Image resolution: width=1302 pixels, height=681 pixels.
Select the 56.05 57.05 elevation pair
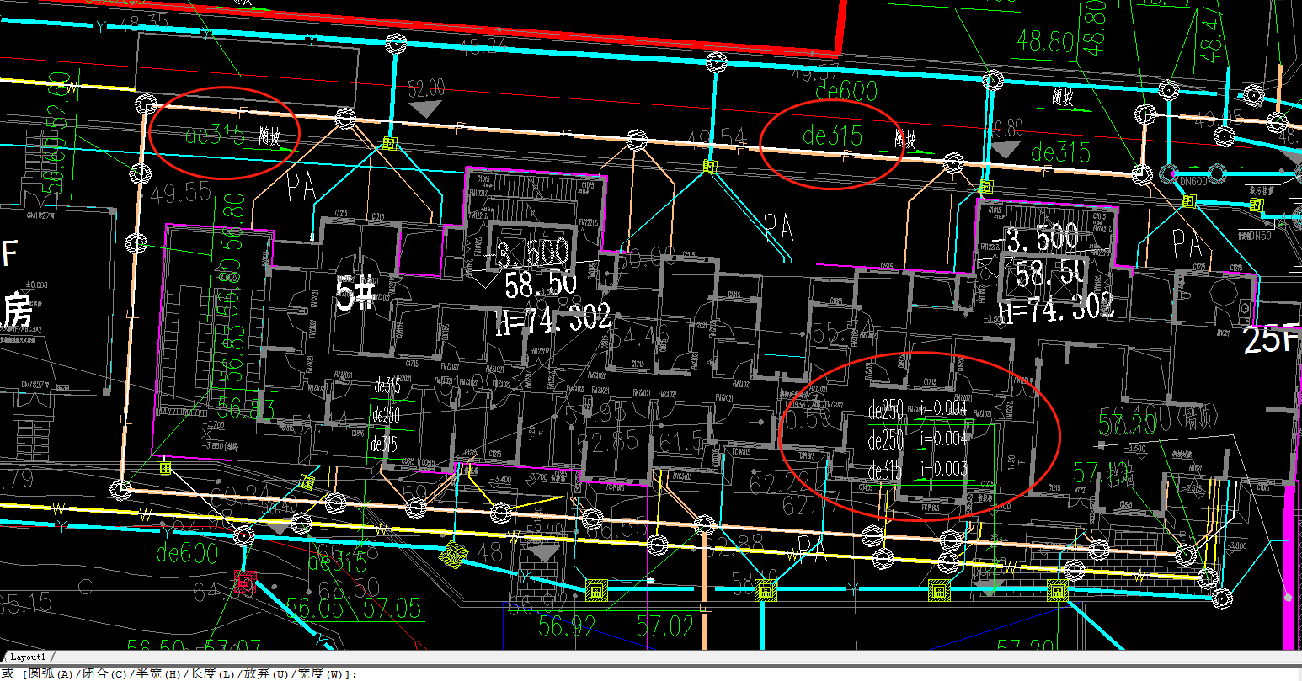(354, 608)
